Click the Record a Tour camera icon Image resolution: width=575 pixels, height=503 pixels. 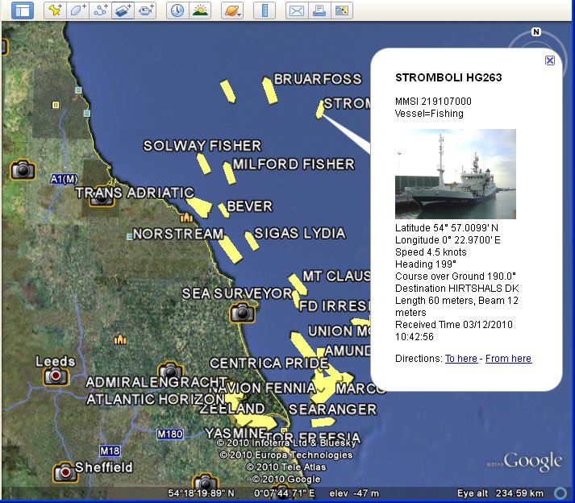pos(145,10)
